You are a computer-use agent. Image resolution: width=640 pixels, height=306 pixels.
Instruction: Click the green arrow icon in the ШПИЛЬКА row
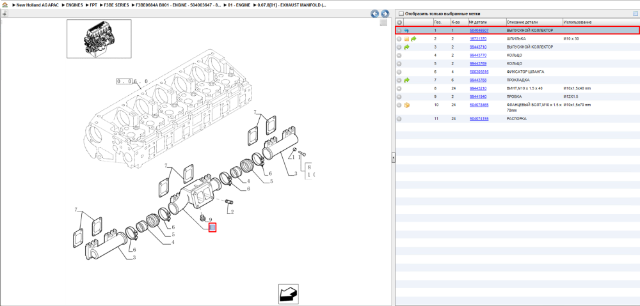[413, 39]
